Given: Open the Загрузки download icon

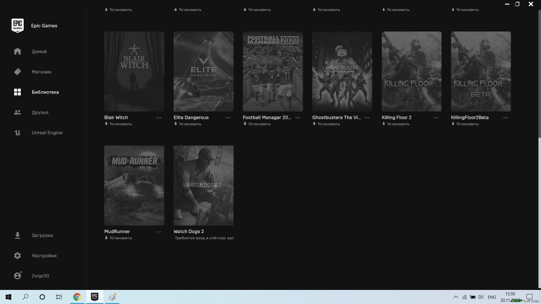Looking at the screenshot, I should click(x=17, y=235).
